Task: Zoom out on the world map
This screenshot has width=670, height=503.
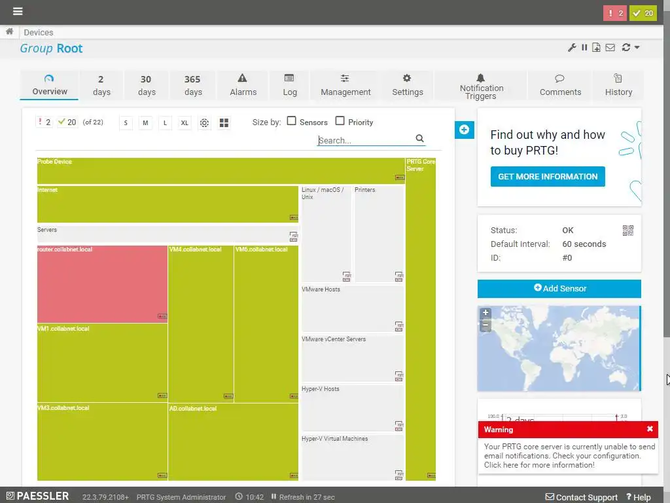Action: coord(485,325)
